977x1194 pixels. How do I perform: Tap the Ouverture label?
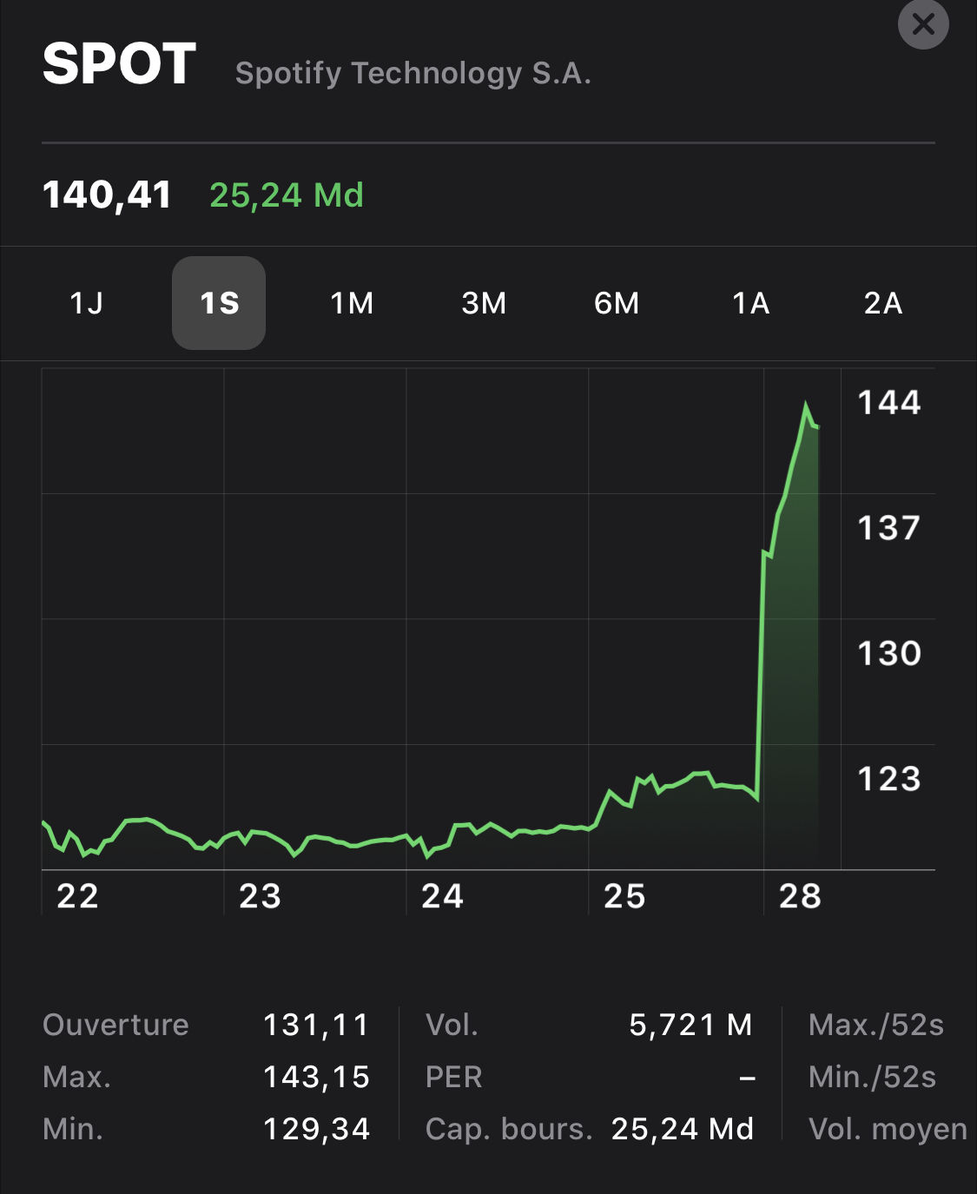(x=116, y=1025)
